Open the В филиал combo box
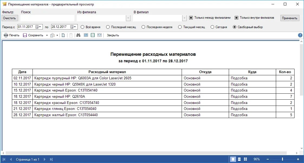This screenshot has height=163, width=304. (184, 18)
